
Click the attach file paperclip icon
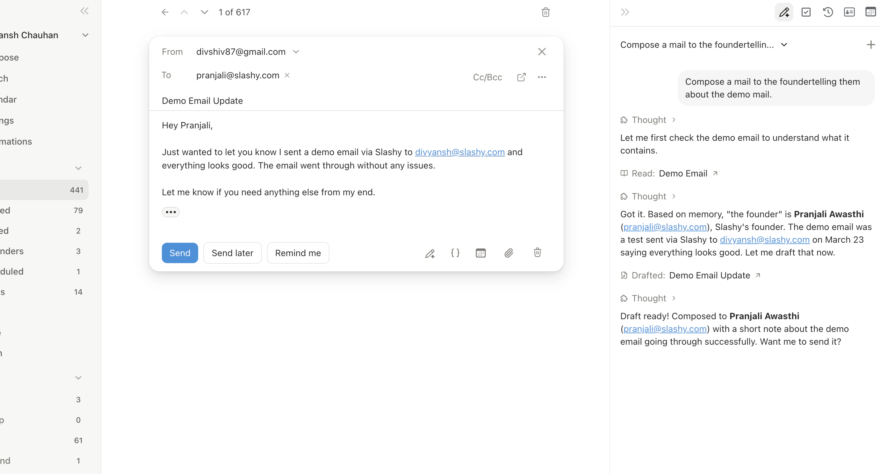click(x=509, y=253)
